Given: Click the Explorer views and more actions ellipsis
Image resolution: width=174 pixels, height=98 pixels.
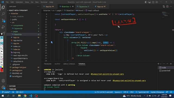Looking at the screenshot, I should click(38, 7).
